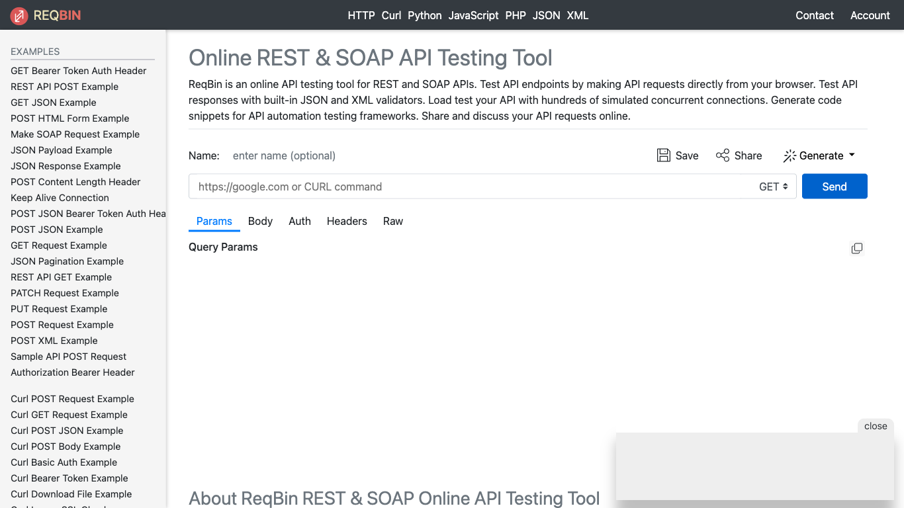Open Curl POST JSON Example
Image resolution: width=904 pixels, height=508 pixels.
pyautogui.click(x=67, y=431)
